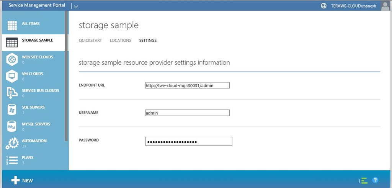392x188 pixels.
Task: Switch to the Quickstart tab
Action: click(90, 41)
